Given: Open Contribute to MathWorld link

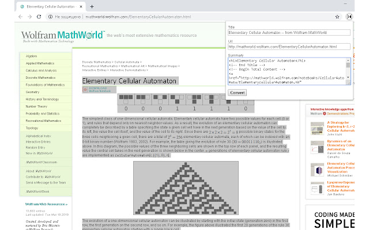Looking at the screenshot, I should (43, 177).
